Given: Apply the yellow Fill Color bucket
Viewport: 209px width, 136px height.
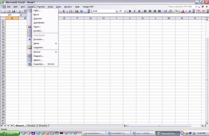Looking at the screenshot, I should (176, 11).
